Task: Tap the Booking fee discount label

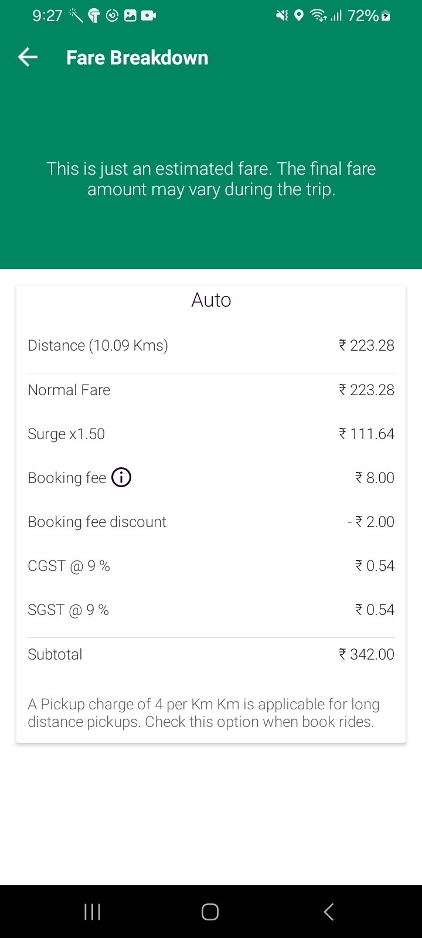Action: click(x=97, y=522)
